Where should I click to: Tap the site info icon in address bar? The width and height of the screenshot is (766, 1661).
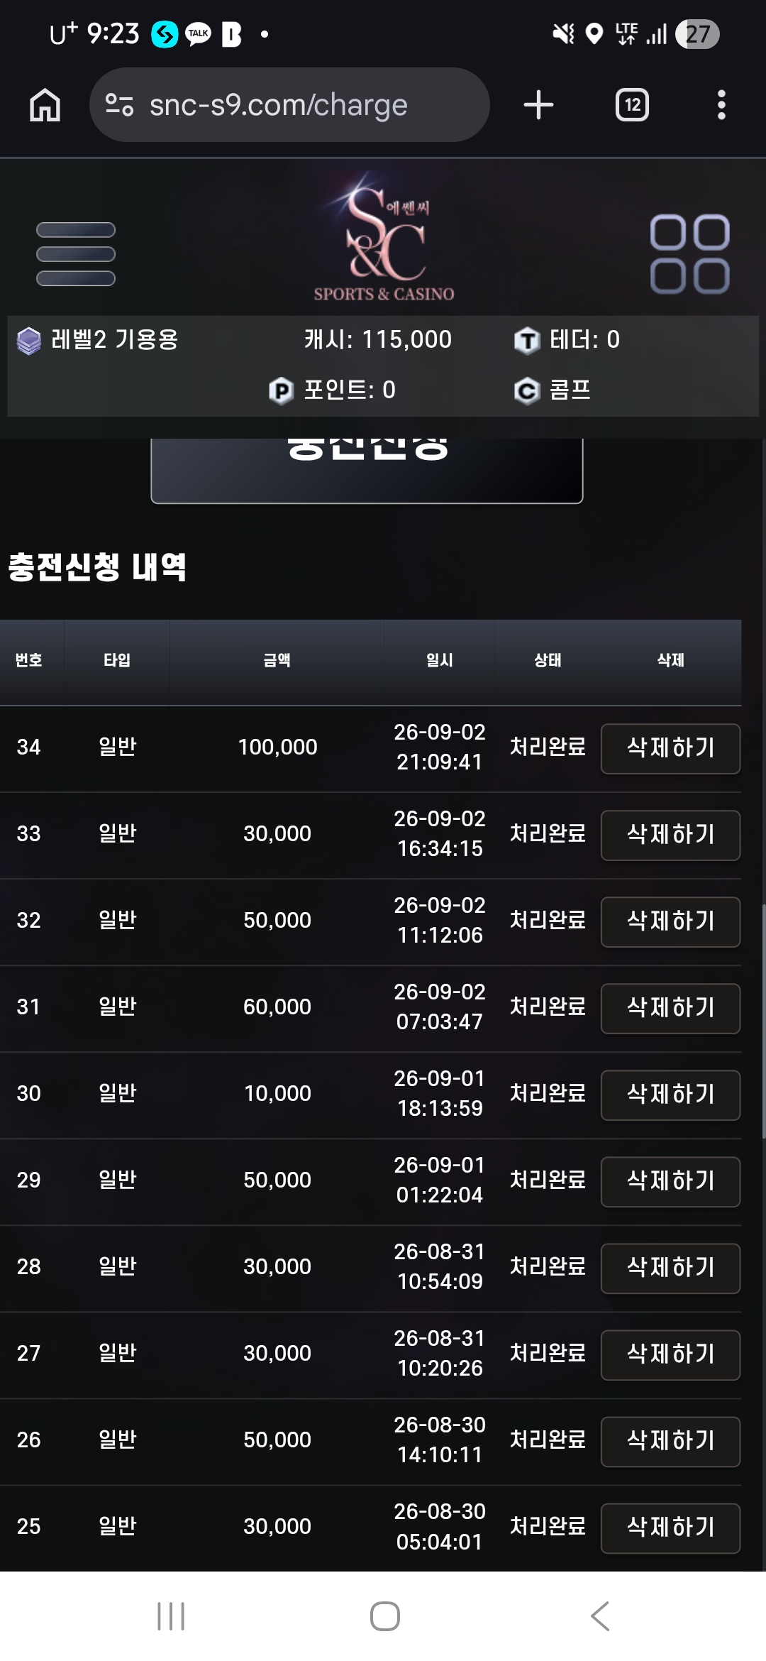tap(119, 105)
